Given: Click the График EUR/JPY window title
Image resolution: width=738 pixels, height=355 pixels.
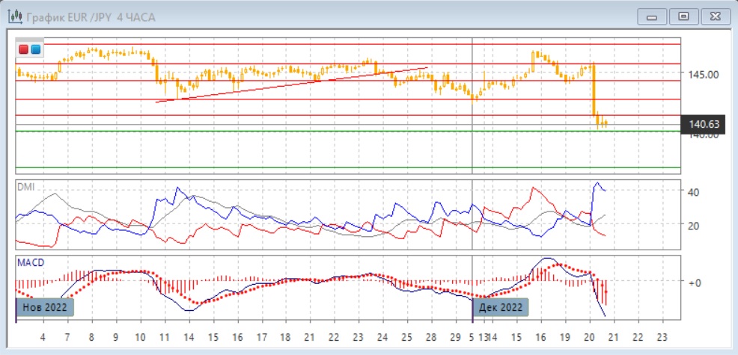Looking at the screenshot, I should (91, 17).
